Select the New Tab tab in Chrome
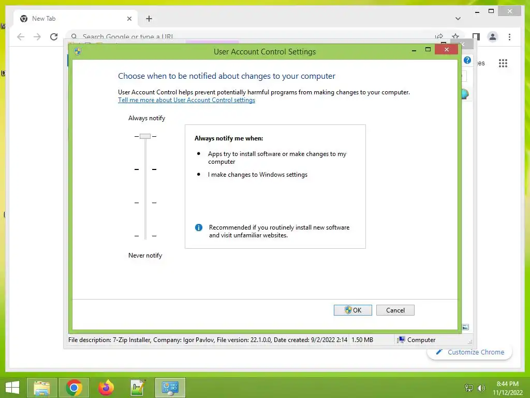Screen dimensions: 530x398 tap(76, 19)
